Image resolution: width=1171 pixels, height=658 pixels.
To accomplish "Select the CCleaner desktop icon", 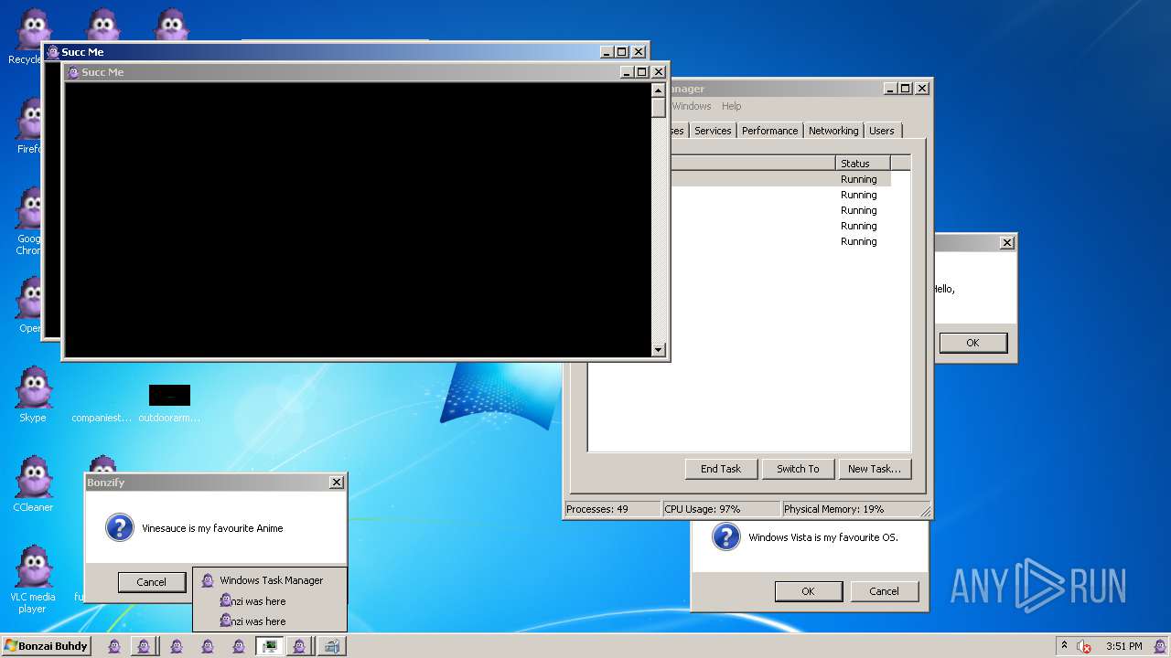I will pyautogui.click(x=33, y=483).
